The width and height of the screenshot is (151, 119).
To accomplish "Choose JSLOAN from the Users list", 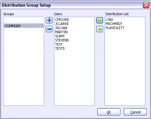I will tap(61, 28).
